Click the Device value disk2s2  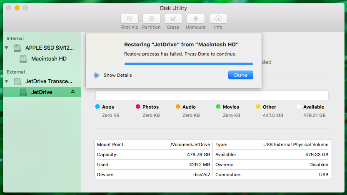[202, 175]
